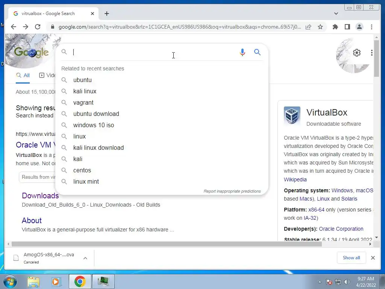Viewport: 385px width, 289px height.
Task: Click the x86-64 platform link
Action: (316, 210)
